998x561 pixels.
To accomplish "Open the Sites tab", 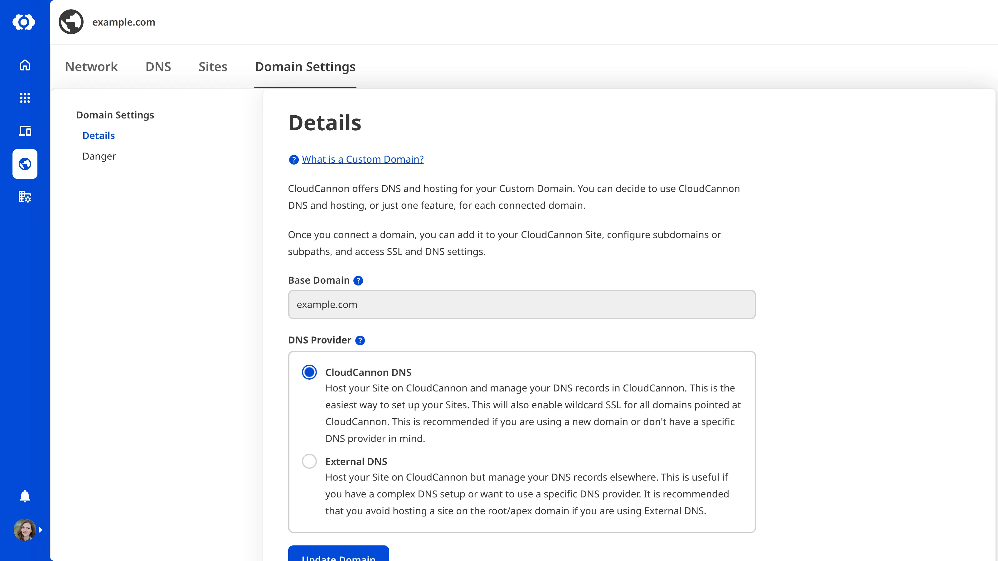I will 213,67.
